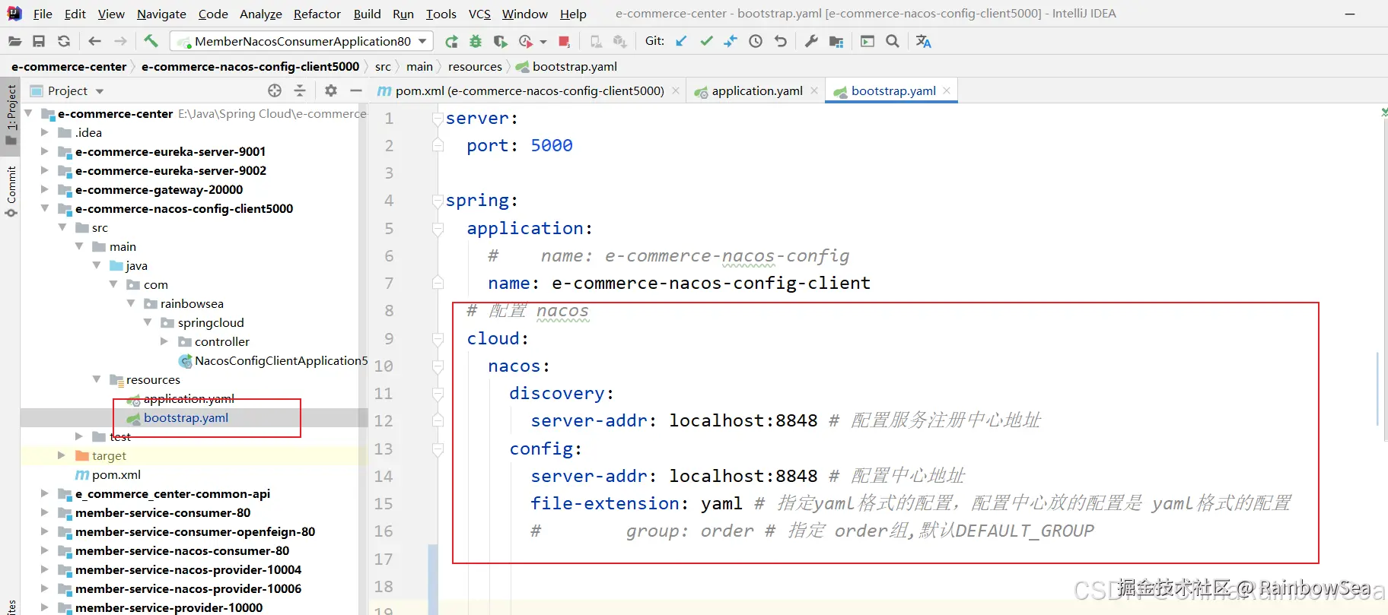Open the Refactor menu
Image resolution: width=1388 pixels, height=615 pixels.
317,14
